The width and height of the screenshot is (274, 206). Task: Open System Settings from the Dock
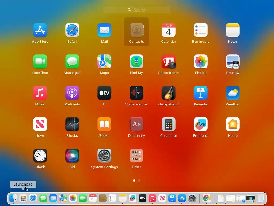tap(192, 198)
